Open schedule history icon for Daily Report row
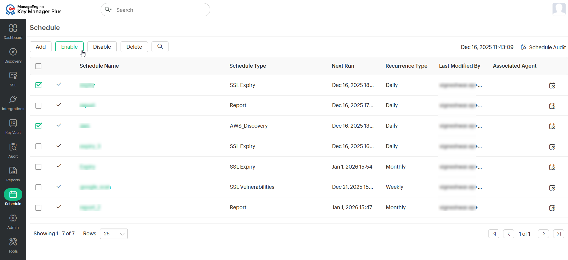Image resolution: width=568 pixels, height=260 pixels. [552, 106]
